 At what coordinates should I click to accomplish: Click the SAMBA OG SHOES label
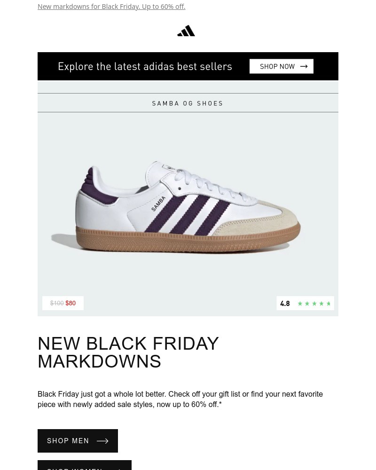tap(188, 103)
